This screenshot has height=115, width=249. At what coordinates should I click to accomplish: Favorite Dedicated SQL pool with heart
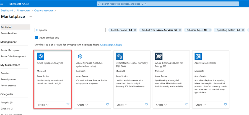147,104
